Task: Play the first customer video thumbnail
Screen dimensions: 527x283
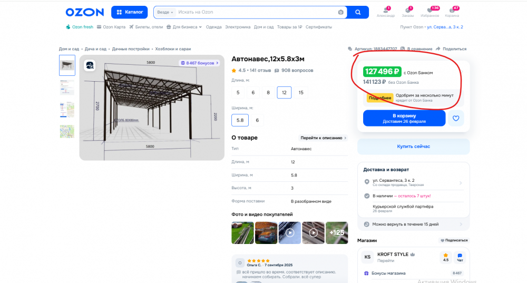Action: tap(290, 232)
